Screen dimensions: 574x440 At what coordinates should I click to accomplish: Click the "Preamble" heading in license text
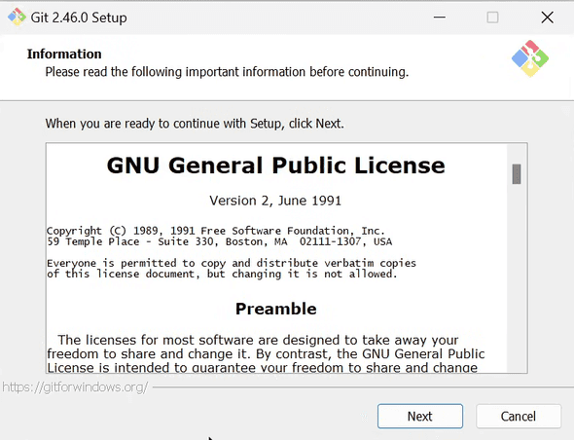(275, 309)
